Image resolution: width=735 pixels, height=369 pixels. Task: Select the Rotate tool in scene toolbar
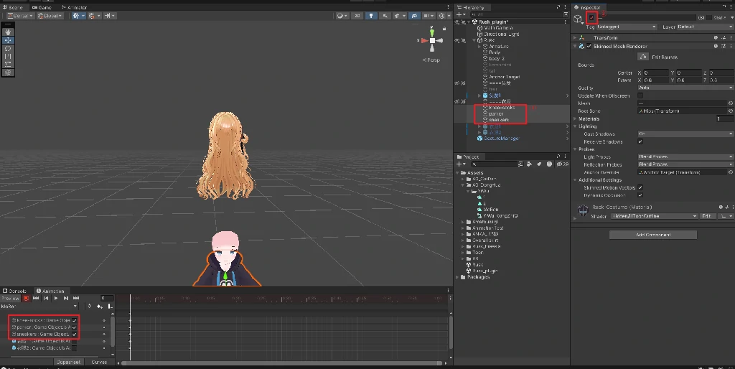point(8,48)
